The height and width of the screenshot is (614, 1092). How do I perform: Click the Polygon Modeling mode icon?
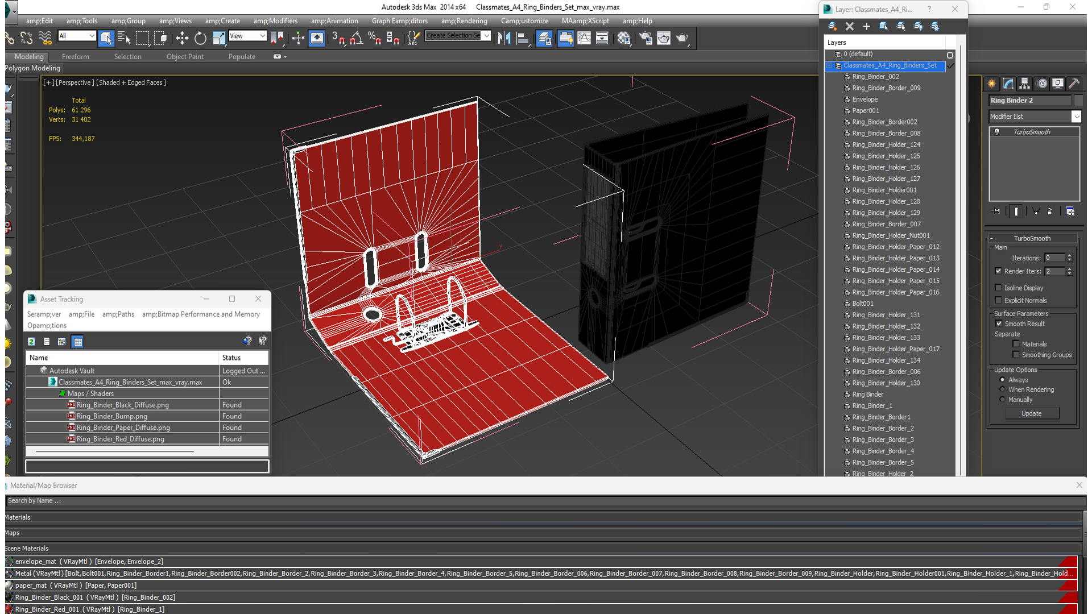tap(31, 68)
